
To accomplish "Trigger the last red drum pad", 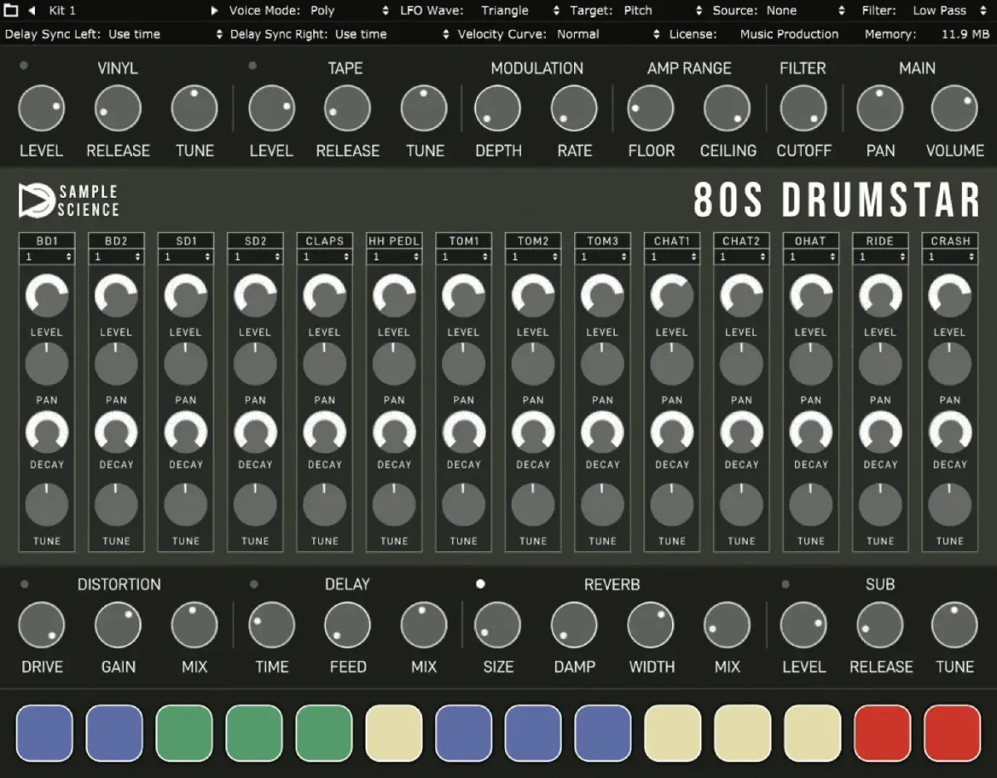I will coord(952,733).
